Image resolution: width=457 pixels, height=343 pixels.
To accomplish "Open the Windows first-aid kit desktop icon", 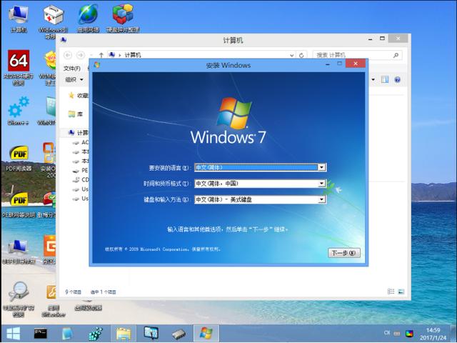I will (53, 21).
